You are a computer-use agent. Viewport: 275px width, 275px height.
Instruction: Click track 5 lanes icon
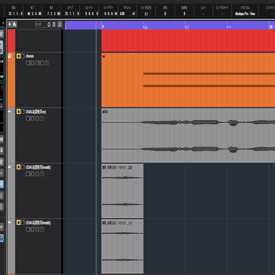[42, 229]
